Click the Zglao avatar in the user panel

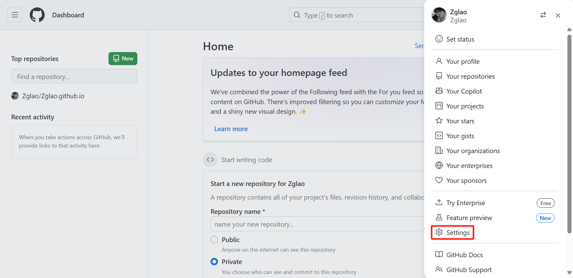coord(439,15)
